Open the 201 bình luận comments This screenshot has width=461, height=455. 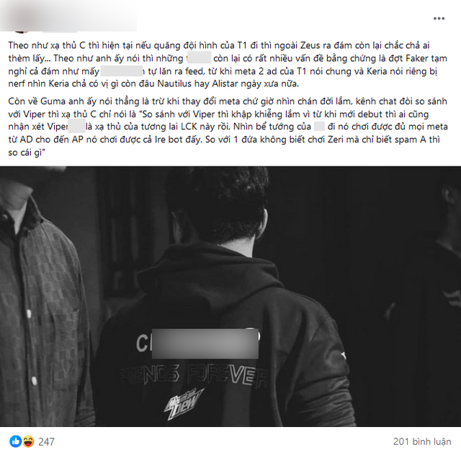click(422, 441)
